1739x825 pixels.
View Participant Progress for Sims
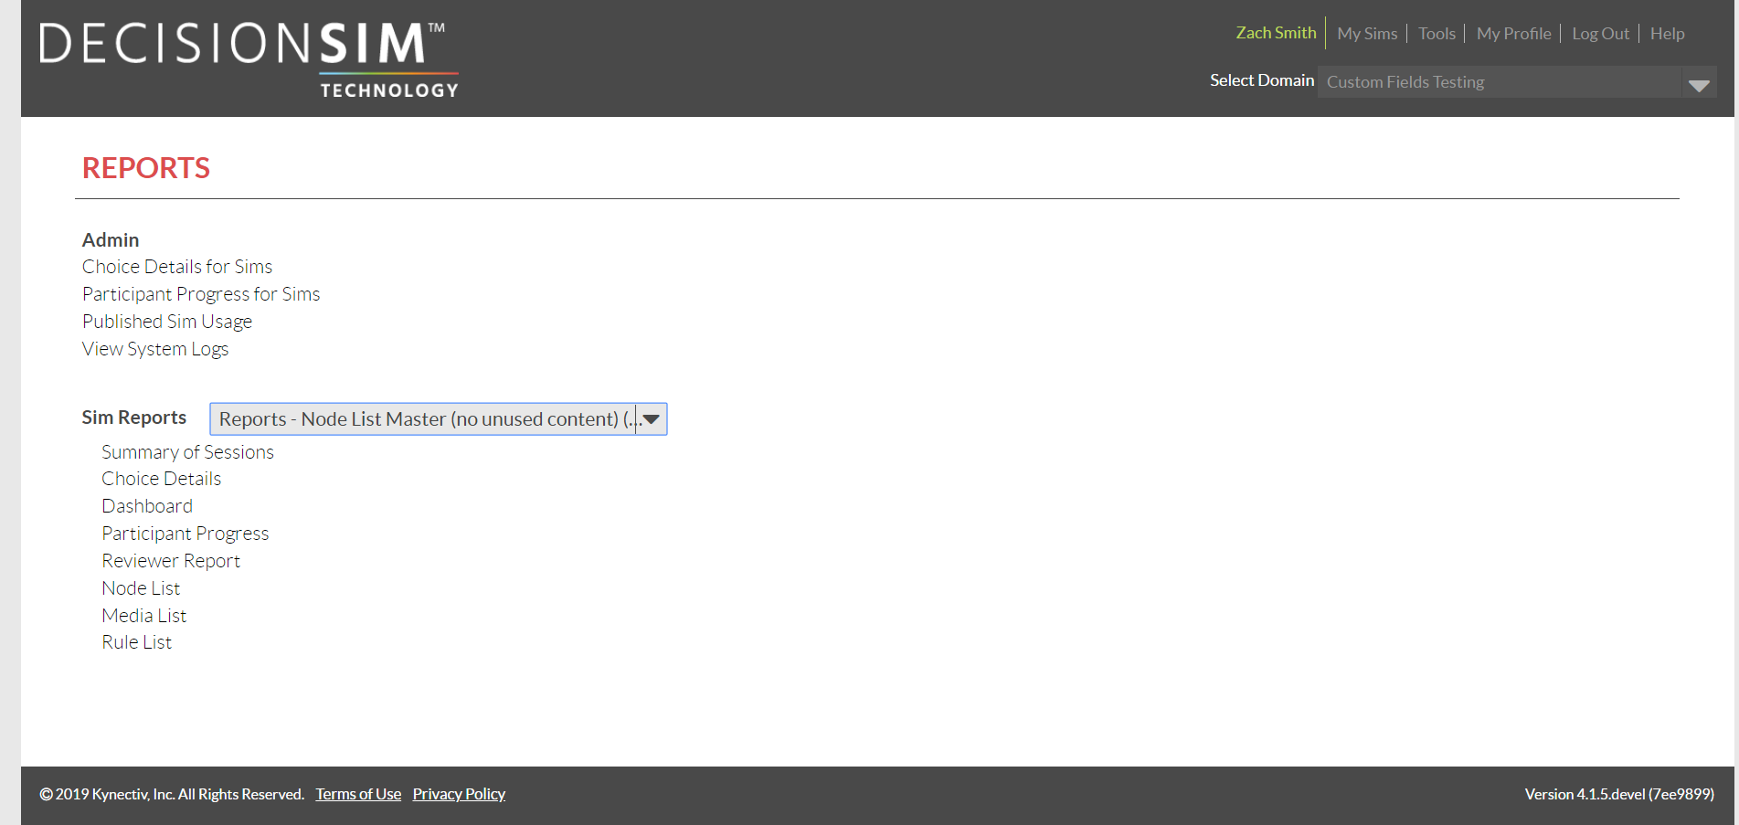pyautogui.click(x=201, y=293)
